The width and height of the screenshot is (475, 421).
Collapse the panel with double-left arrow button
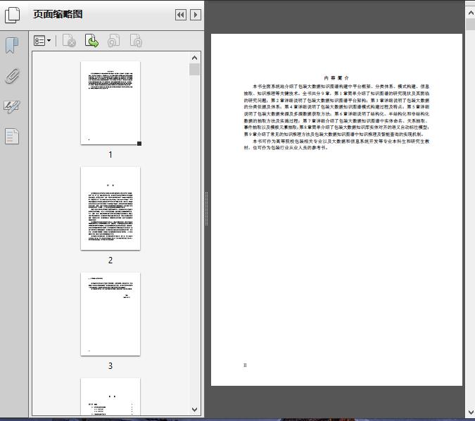click(180, 15)
